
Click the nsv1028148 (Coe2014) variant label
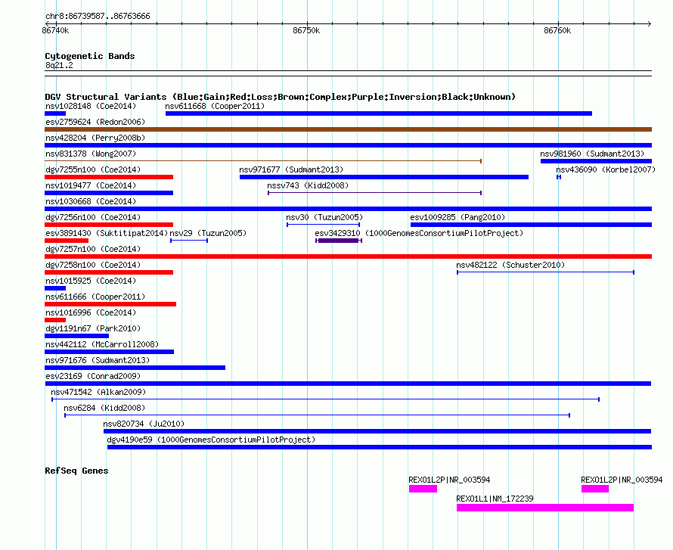click(x=91, y=106)
